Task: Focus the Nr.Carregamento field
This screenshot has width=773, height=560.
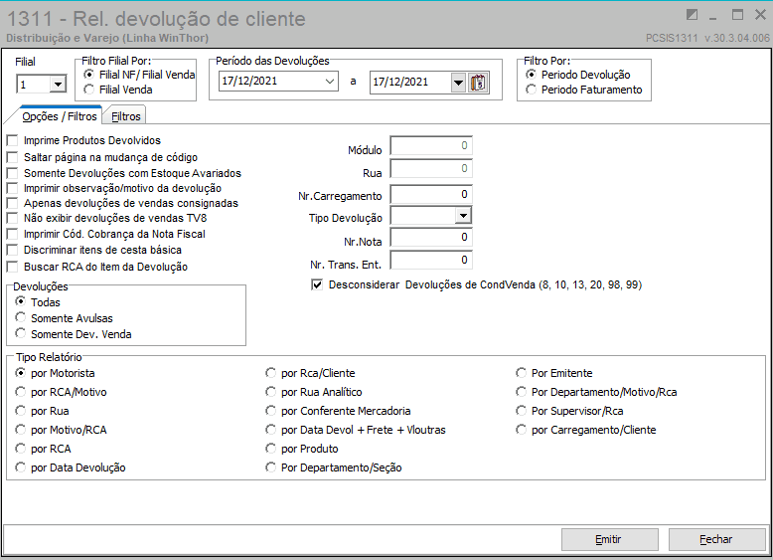Action: (x=431, y=194)
